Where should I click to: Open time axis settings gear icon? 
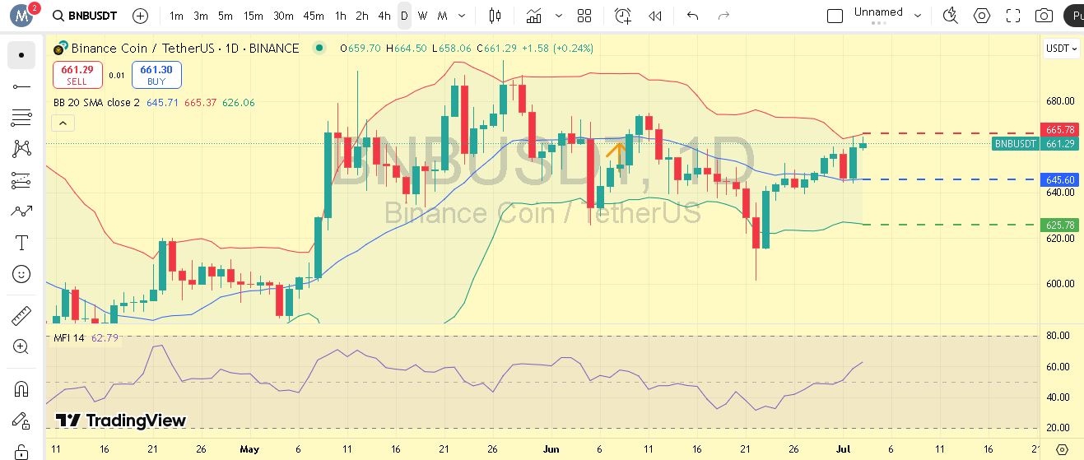pos(1062,449)
